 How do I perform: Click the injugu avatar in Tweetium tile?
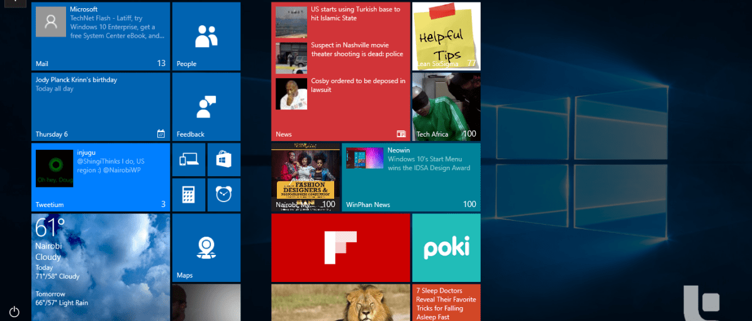54,169
